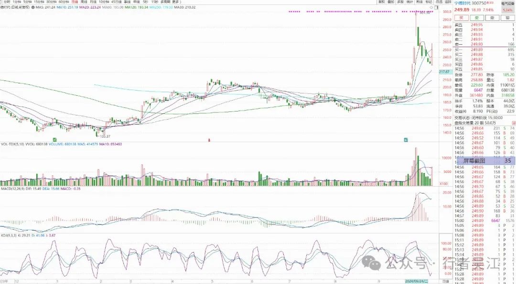
Task: Click the 撤 (cancel order) button
Action: pyautogui.click(x=491, y=18)
